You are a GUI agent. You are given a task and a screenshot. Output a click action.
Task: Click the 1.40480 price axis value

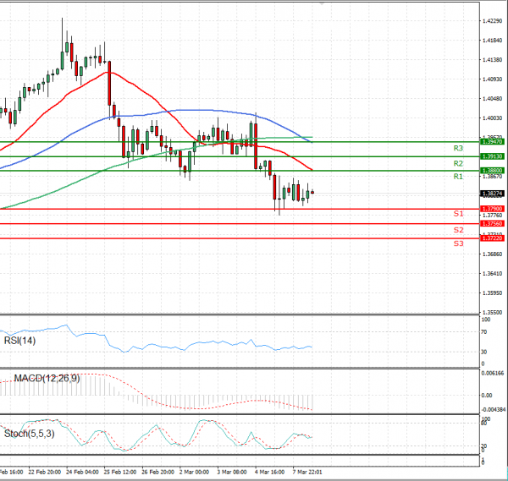(x=492, y=99)
